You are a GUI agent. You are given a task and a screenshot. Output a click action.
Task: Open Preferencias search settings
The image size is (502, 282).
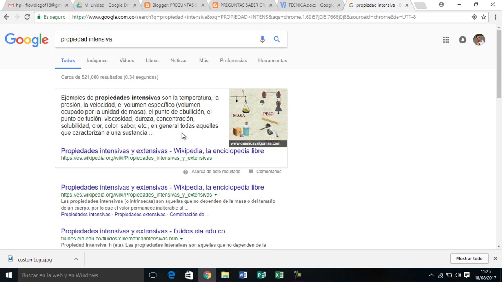[x=233, y=61]
